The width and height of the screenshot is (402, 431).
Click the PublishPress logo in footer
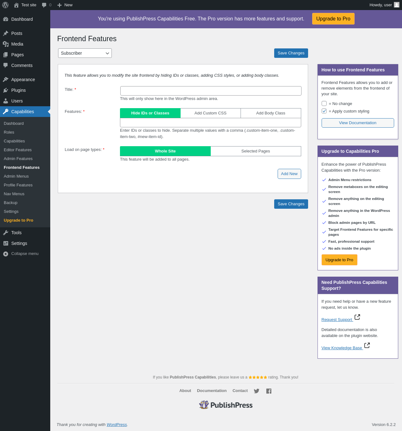(226, 405)
